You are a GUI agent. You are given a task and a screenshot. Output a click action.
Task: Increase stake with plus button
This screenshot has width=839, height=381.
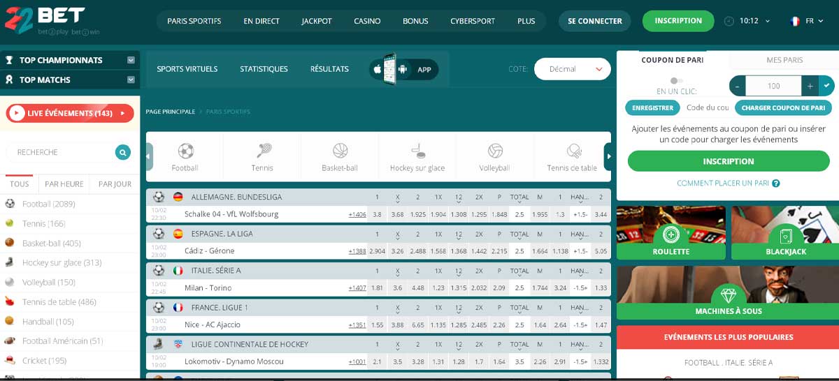pos(810,86)
